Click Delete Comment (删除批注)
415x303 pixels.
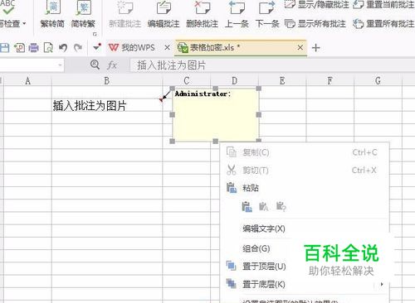point(202,14)
